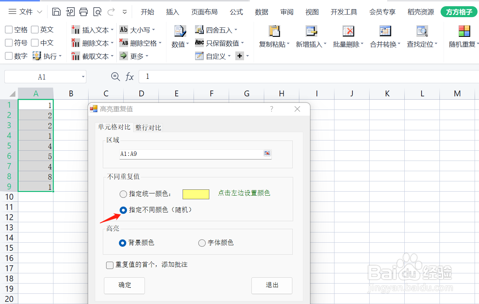Choose 字体颜色 highlight option

click(x=202, y=243)
